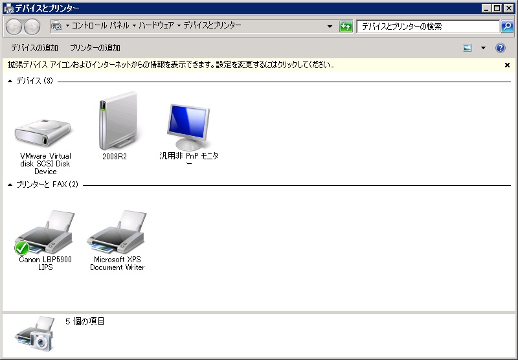Open the help question mark icon
518x360 pixels.
pos(500,48)
